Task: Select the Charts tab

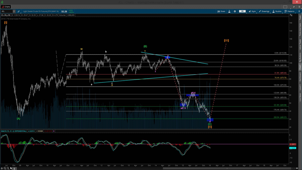Action: (x=6, y=7)
